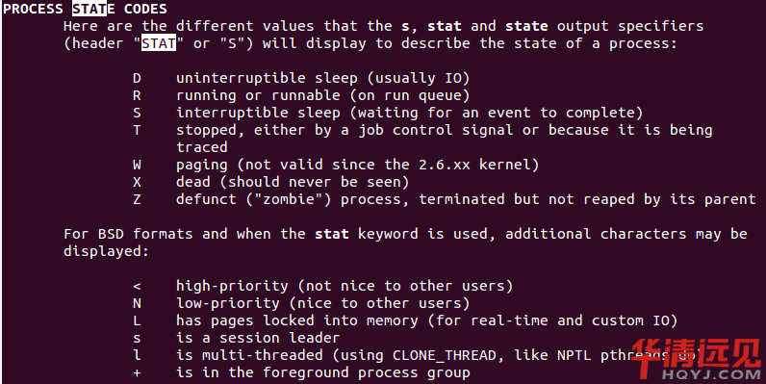Click the L pages locked code letter
766x384 pixels.
tap(137, 321)
